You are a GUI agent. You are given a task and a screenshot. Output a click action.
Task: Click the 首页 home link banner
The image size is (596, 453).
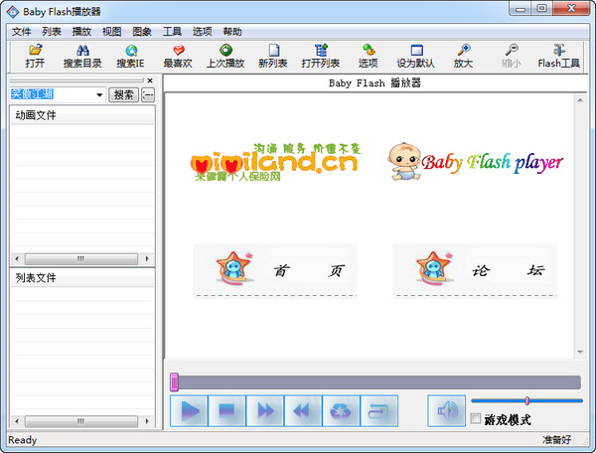coord(275,270)
